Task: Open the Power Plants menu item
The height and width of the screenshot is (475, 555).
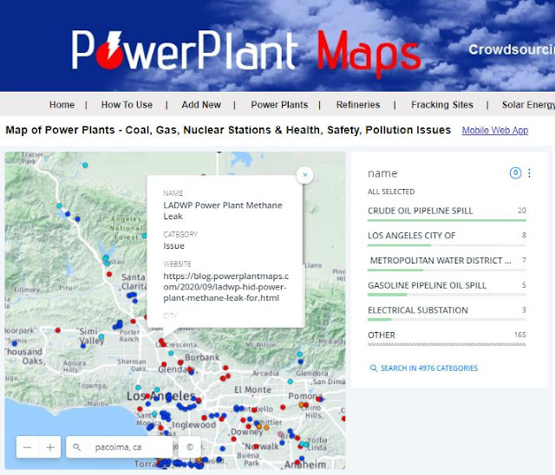Action: tap(279, 105)
